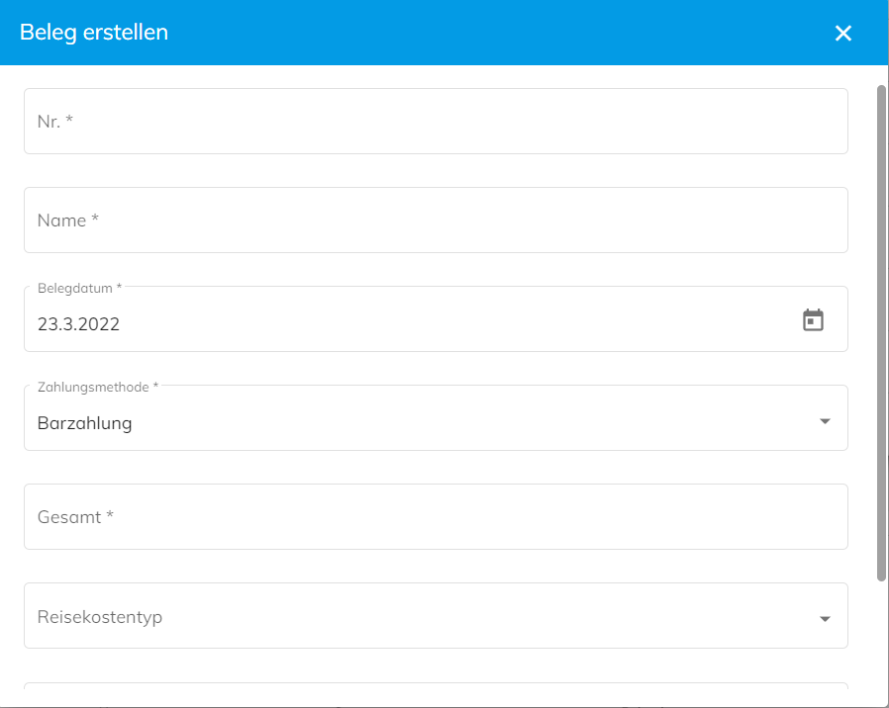This screenshot has height=708, width=889.
Task: Open the Barzahlung payment method selector
Action: point(436,418)
